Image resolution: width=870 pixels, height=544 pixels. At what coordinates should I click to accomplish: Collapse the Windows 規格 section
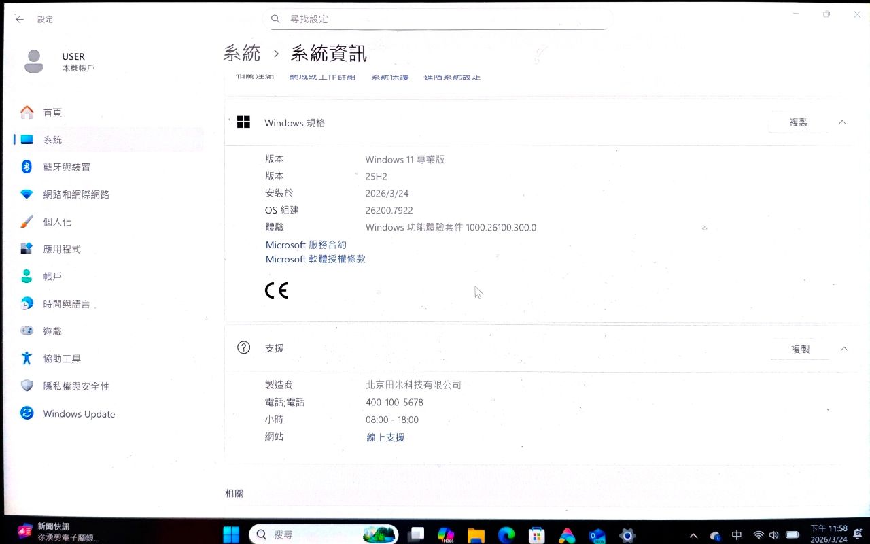[842, 122]
